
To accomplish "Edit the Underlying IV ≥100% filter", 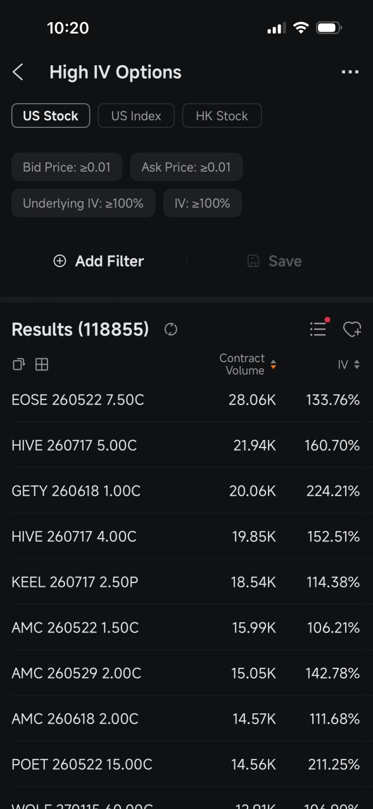I will pyautogui.click(x=83, y=203).
